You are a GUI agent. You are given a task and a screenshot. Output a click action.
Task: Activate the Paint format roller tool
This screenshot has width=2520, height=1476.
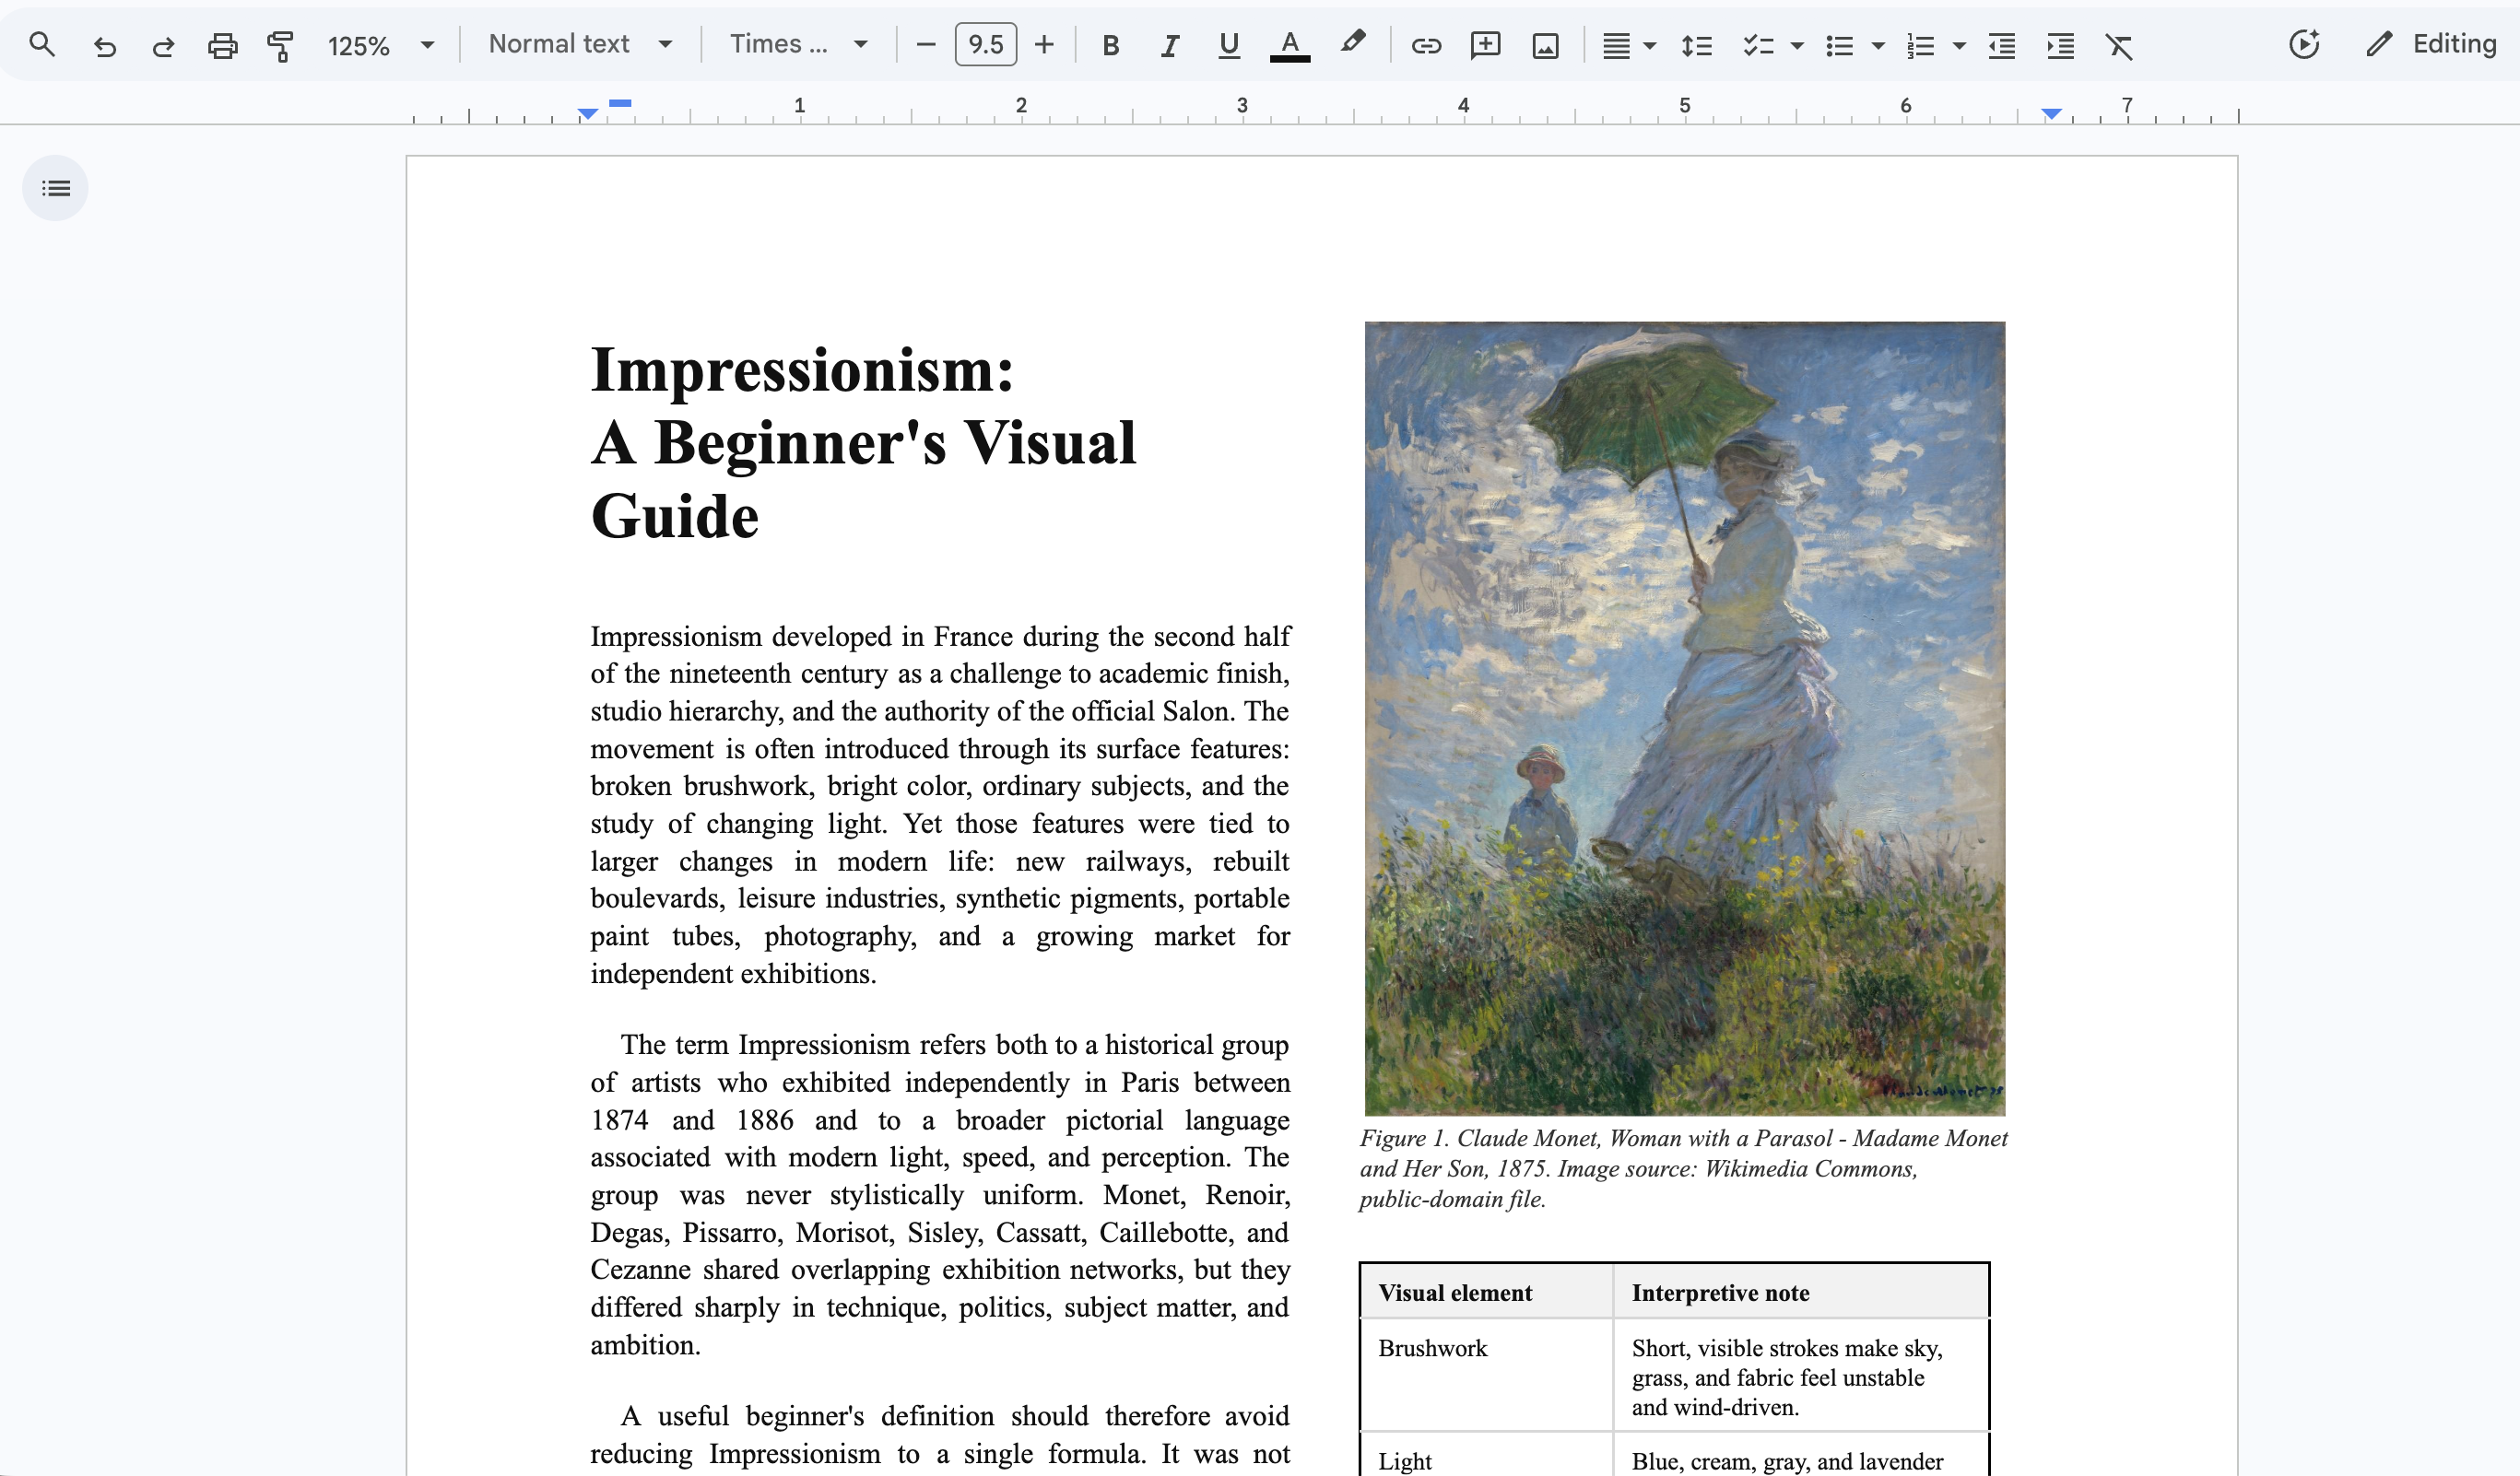tap(281, 45)
